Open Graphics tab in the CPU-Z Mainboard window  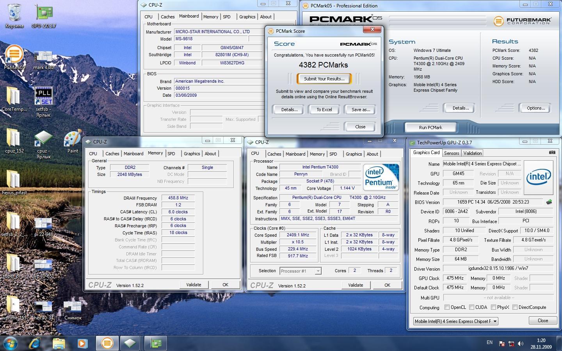[x=247, y=17]
